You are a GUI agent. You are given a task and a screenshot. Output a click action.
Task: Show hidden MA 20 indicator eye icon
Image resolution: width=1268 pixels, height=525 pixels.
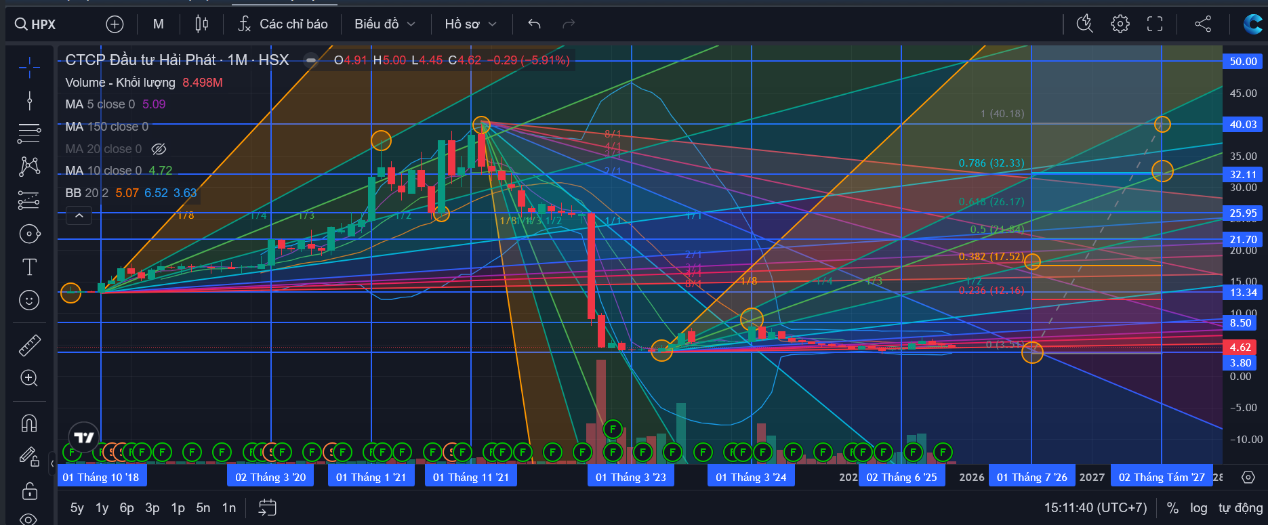[x=159, y=149]
